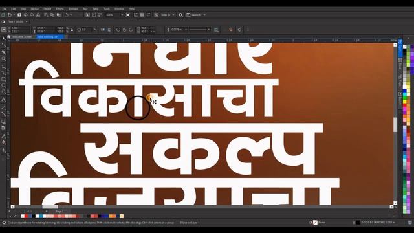Select the Connector tool in the toolbox
Viewport: 414px width, 233px height.
point(3,114)
